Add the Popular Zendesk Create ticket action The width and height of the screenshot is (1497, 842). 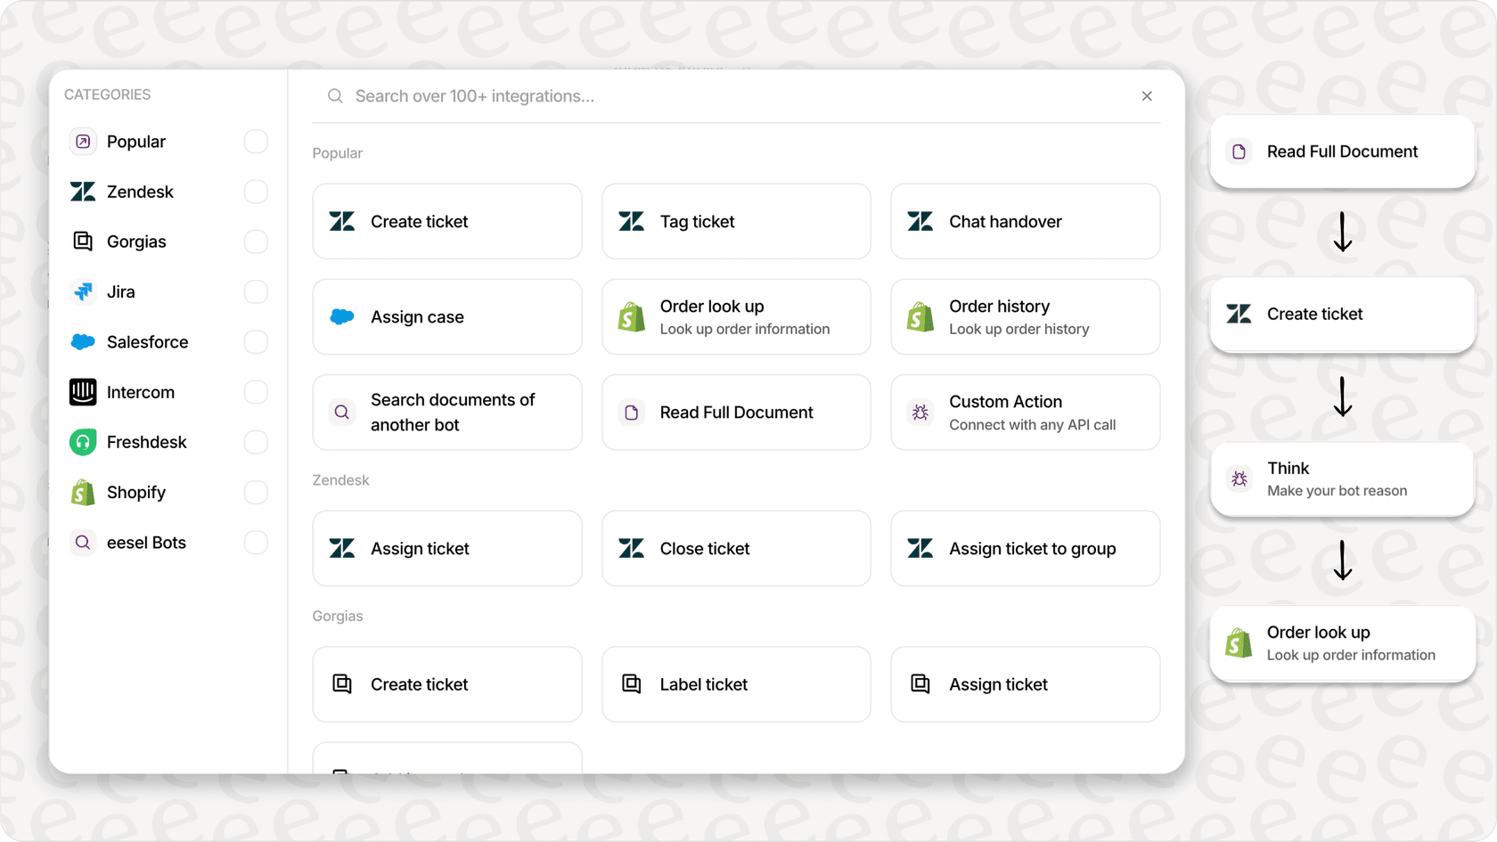(447, 222)
